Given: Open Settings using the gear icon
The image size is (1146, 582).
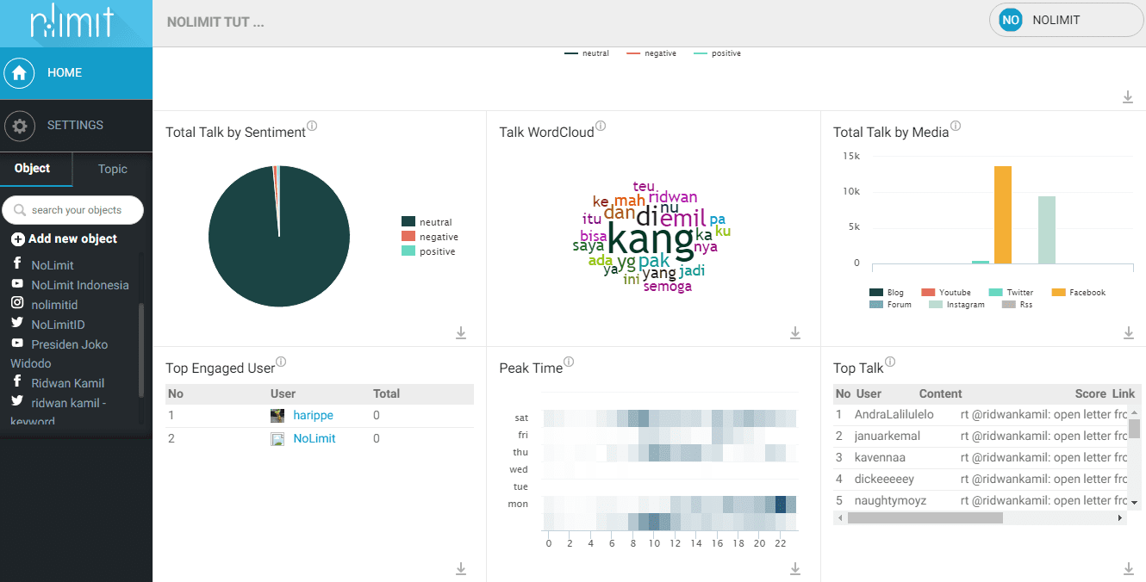Looking at the screenshot, I should tap(20, 126).
